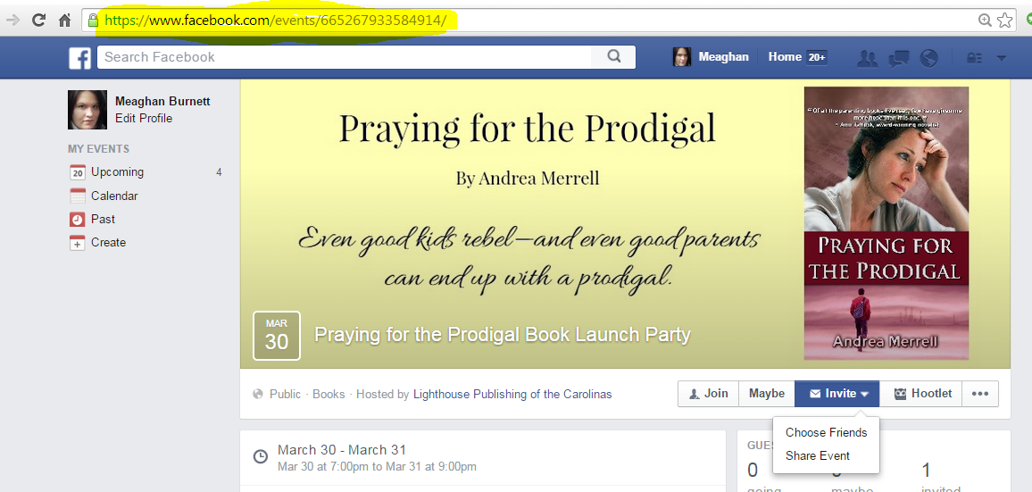
Task: Click the MAR 30 date badge
Action: tap(277, 336)
